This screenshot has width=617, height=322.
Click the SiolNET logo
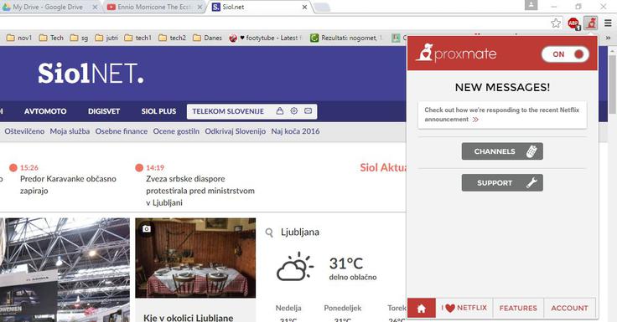[91, 74]
